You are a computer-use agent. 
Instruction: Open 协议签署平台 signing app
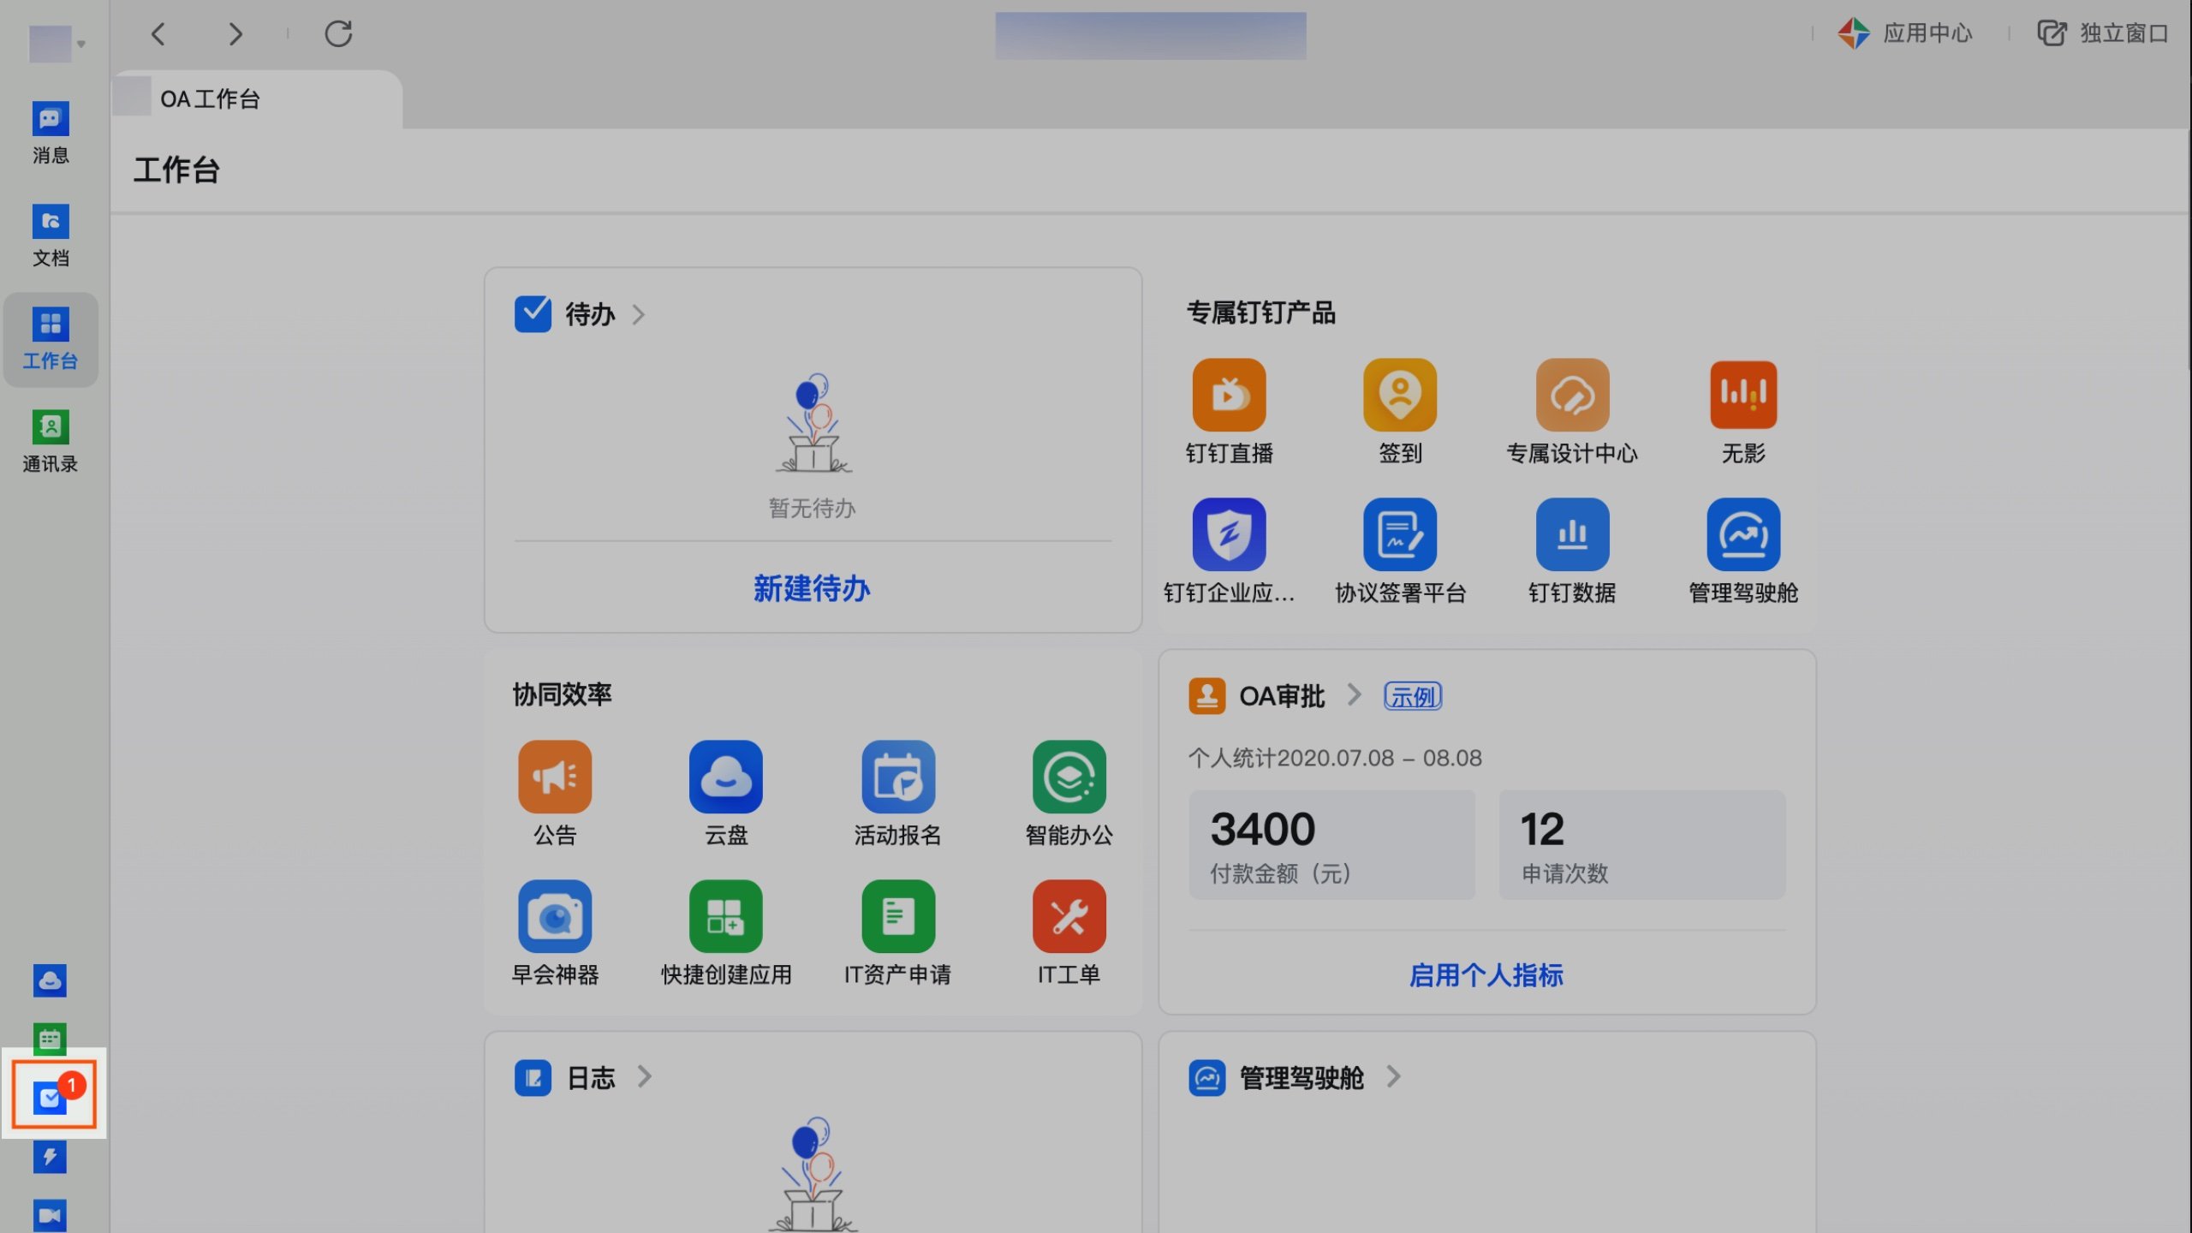click(1400, 534)
